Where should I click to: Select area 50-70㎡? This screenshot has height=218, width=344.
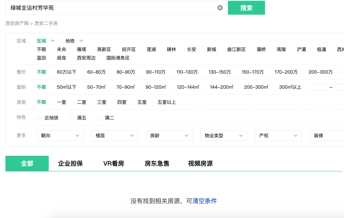tap(96, 87)
